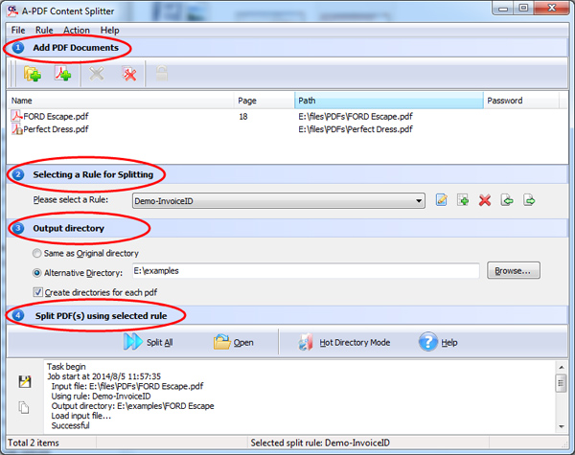Click the Page column header
575x455 pixels.
point(264,101)
